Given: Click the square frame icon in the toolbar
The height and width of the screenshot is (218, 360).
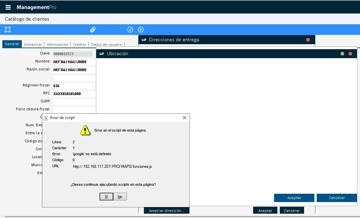Looking at the screenshot, I should point(8,30).
